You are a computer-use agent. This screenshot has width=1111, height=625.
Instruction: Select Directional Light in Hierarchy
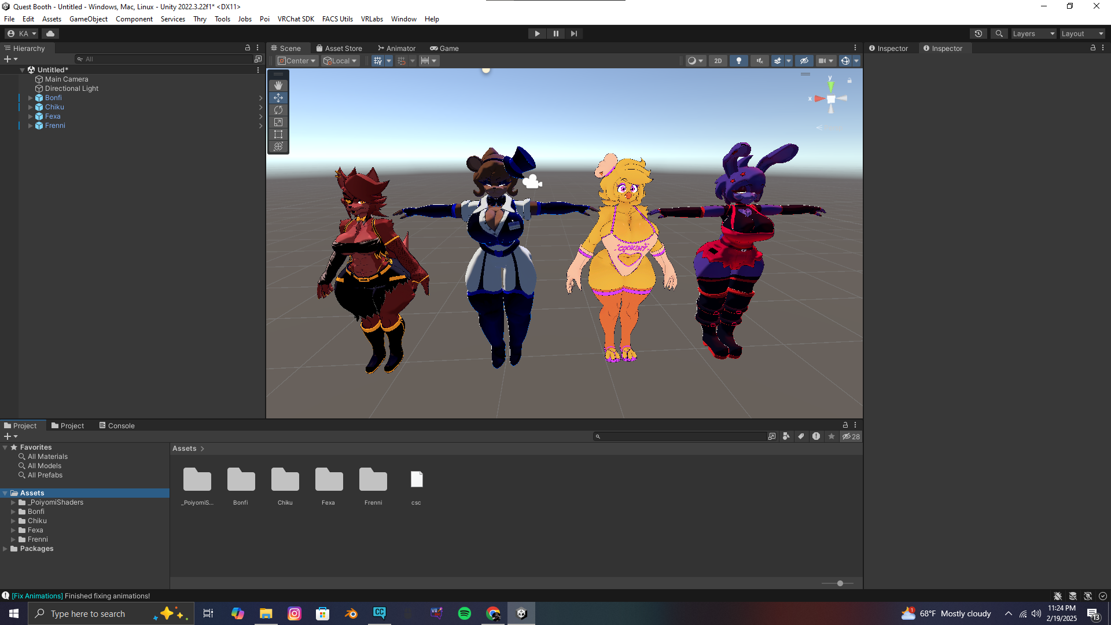point(72,89)
